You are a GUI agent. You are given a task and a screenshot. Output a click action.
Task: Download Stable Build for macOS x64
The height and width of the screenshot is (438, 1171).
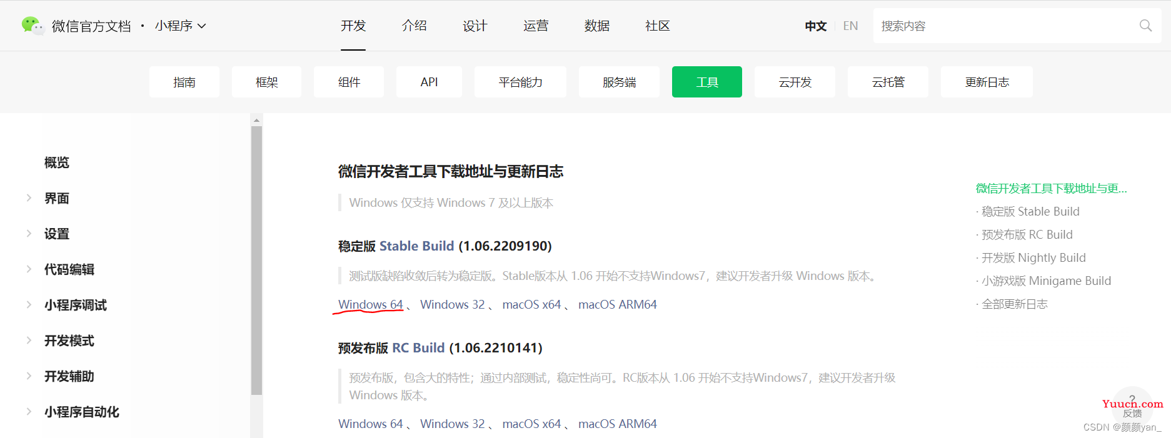coord(532,304)
